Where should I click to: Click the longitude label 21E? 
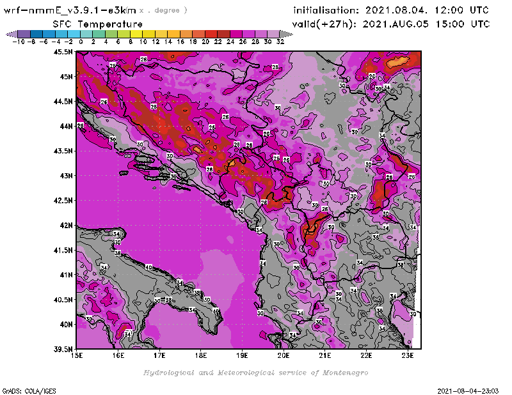click(325, 355)
